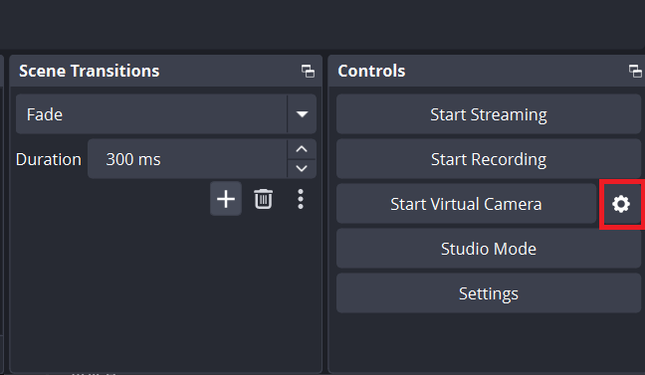Open the virtual camera settings gear
645x375 pixels.
tap(621, 204)
